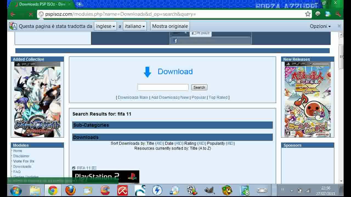Screen dimensions: 351x197
Task: Open a new tab with plus button
Action: (79, 4)
